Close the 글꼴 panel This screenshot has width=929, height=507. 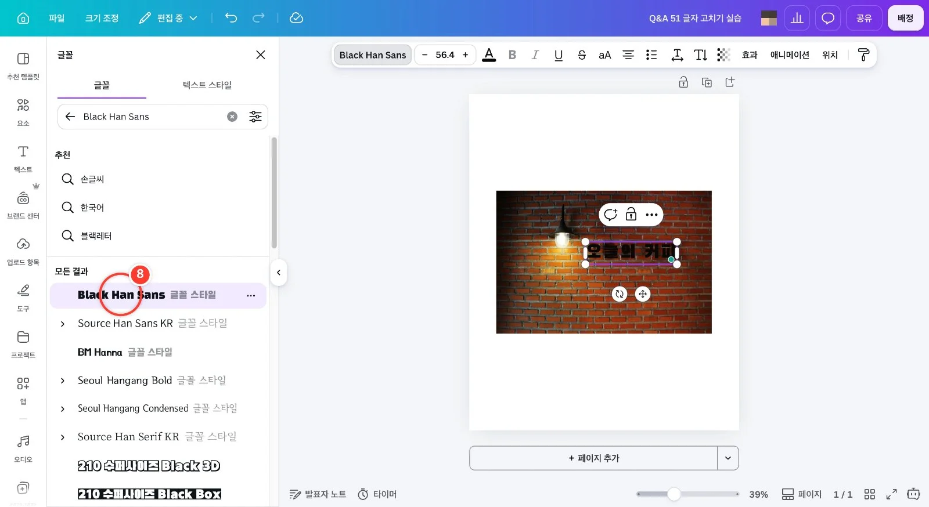pyautogui.click(x=261, y=55)
